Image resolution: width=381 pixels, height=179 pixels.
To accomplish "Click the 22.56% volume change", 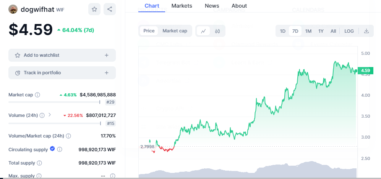I will coord(73,115).
